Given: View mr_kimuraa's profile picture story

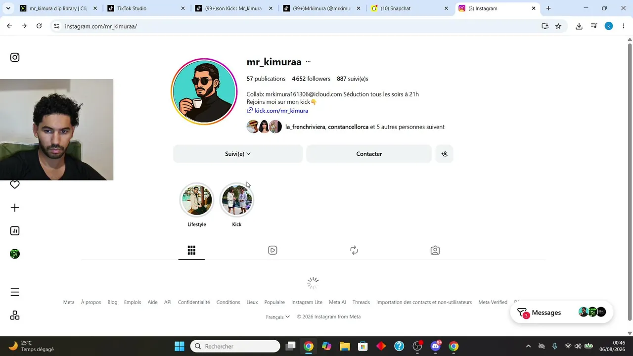Looking at the screenshot, I should coord(204,91).
